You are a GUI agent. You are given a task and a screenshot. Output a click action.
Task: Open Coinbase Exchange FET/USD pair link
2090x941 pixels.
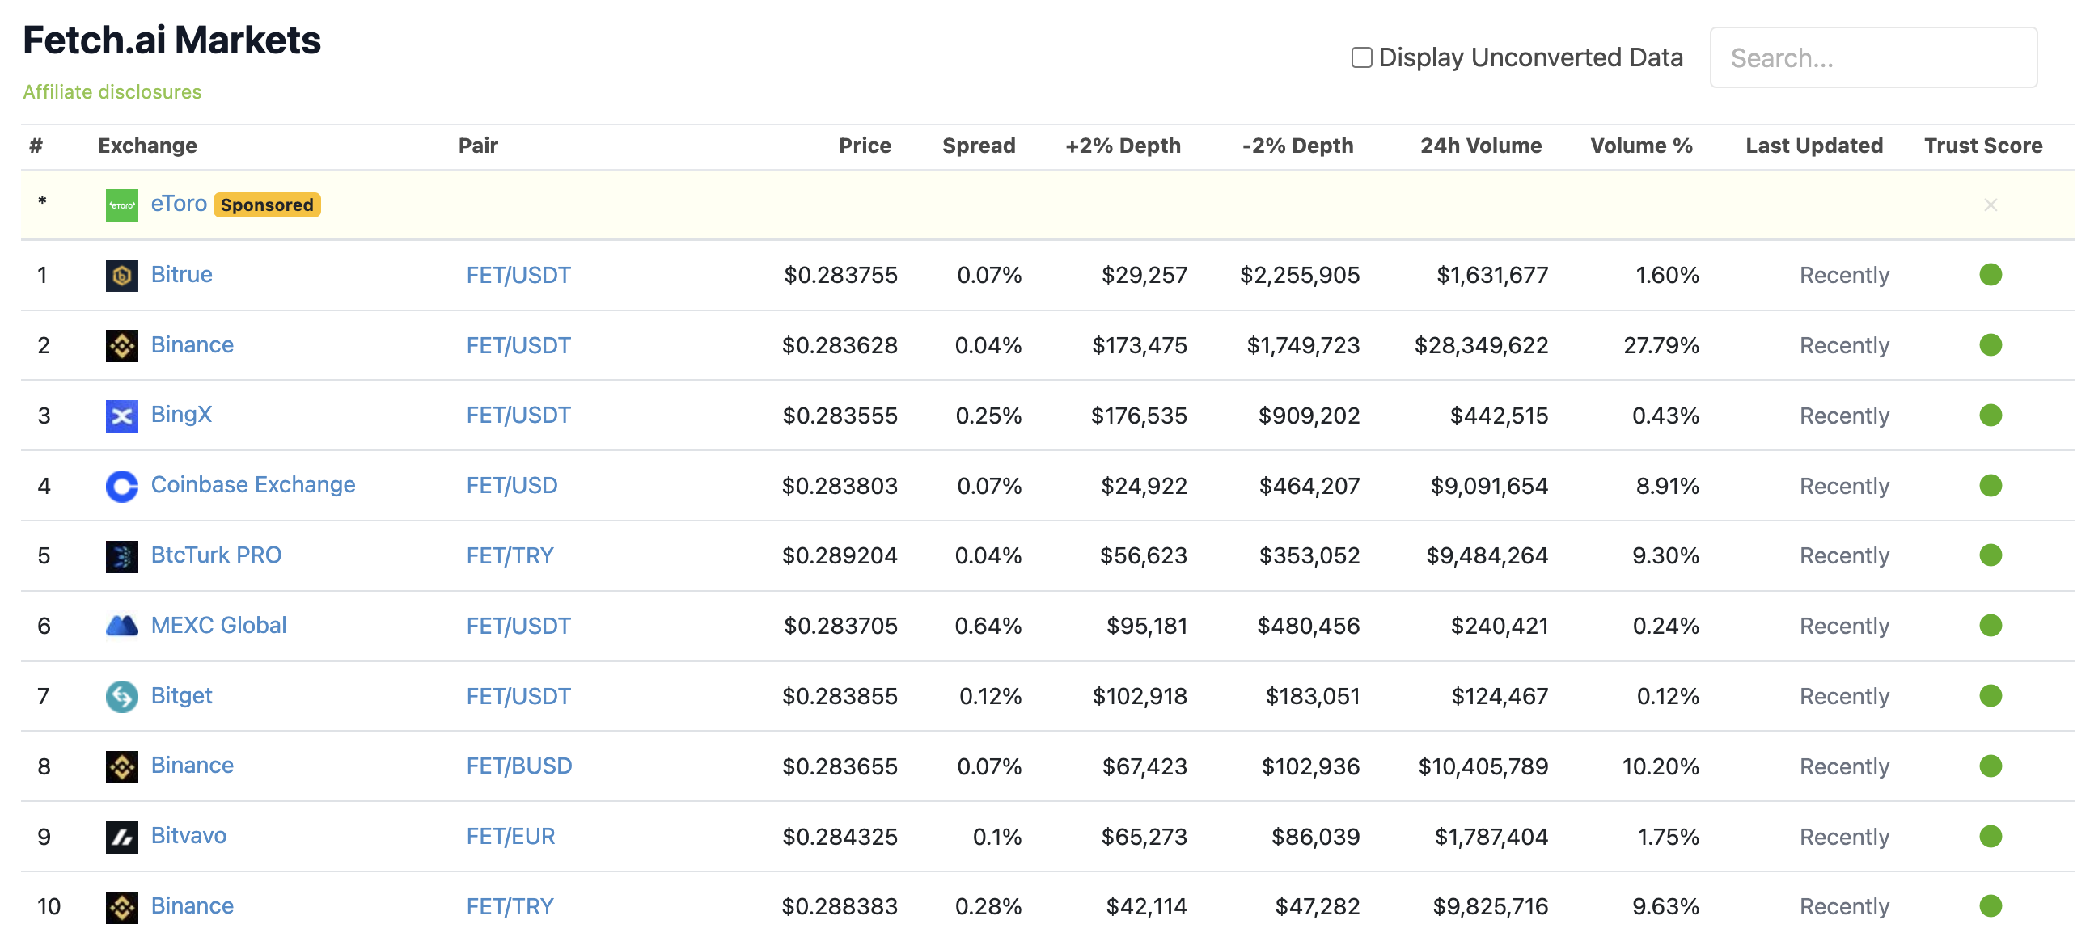pos(511,485)
